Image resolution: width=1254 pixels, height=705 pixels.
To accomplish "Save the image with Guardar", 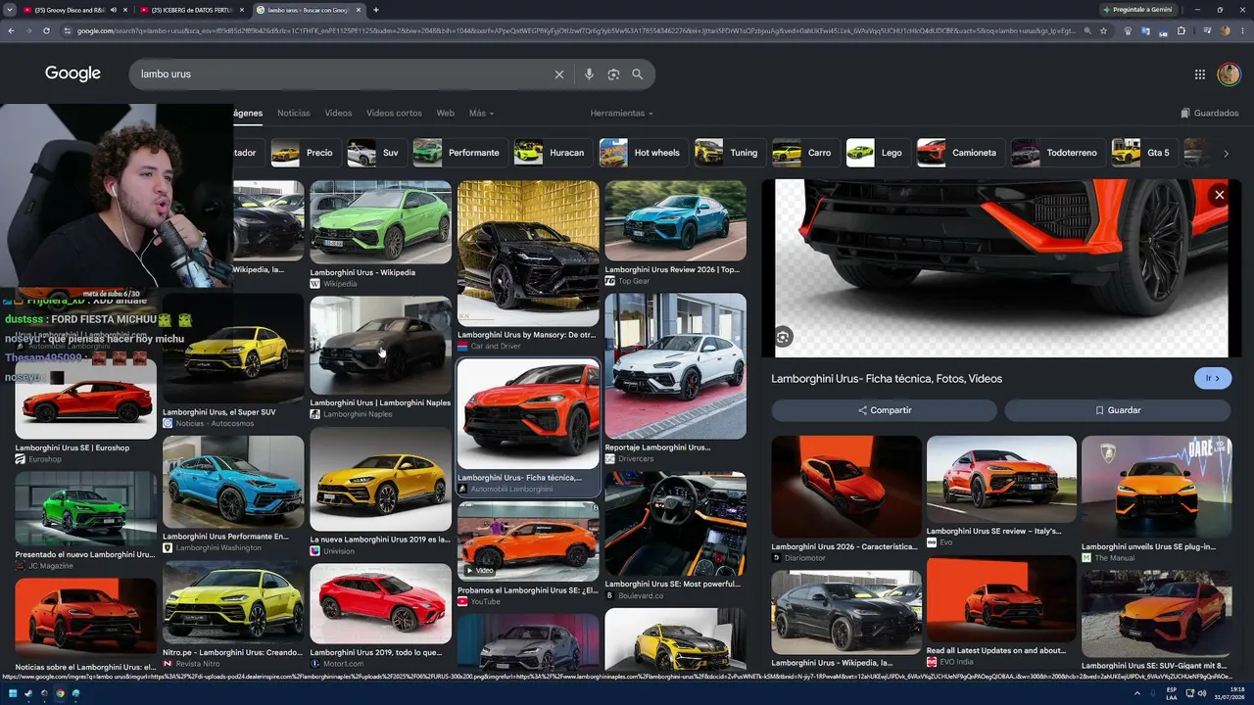I will [x=1118, y=410].
